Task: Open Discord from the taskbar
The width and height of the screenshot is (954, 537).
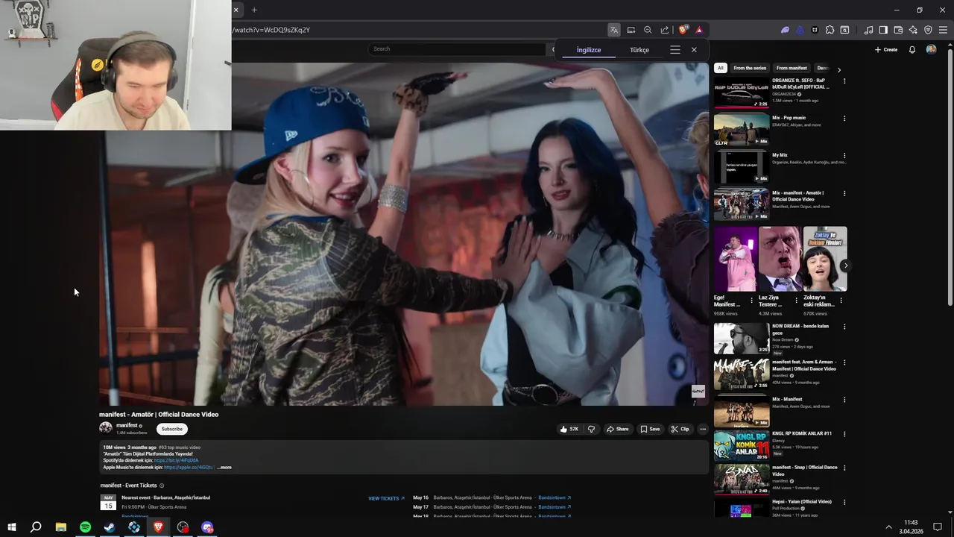Action: pos(207,527)
